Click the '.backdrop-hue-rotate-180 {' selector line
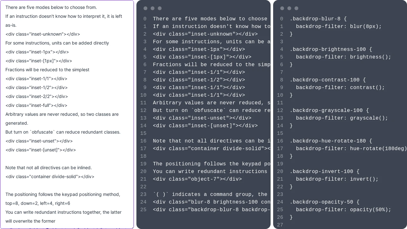This screenshot has width=407, height=229. click(x=331, y=141)
